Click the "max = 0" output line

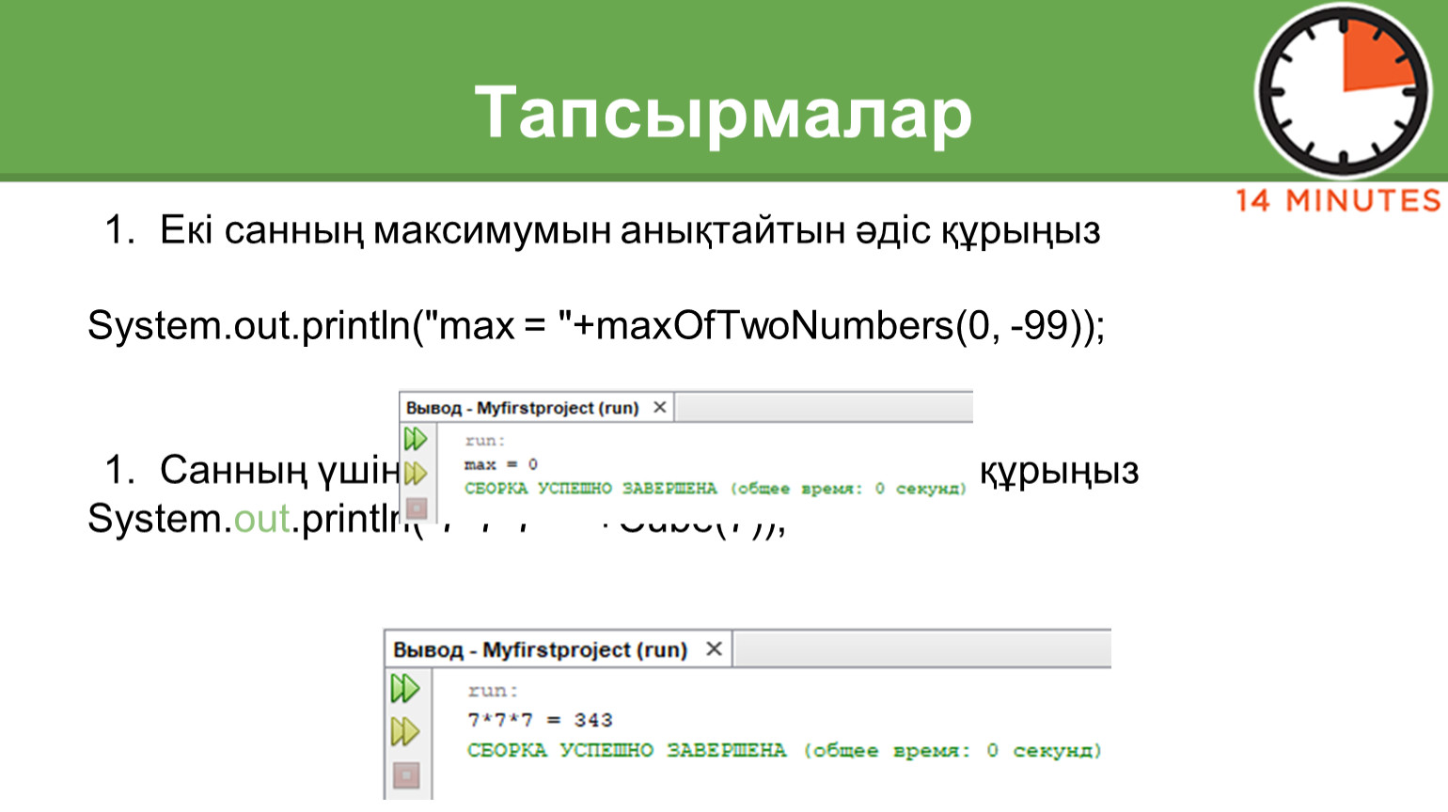coord(500,464)
